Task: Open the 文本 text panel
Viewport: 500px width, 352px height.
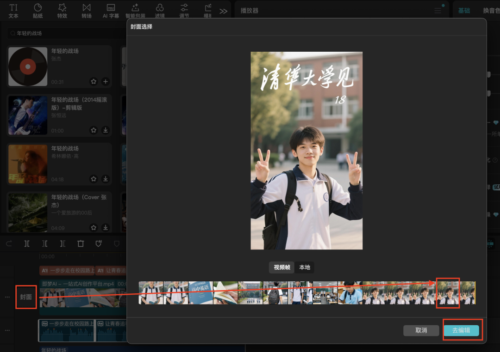Action: [13, 10]
